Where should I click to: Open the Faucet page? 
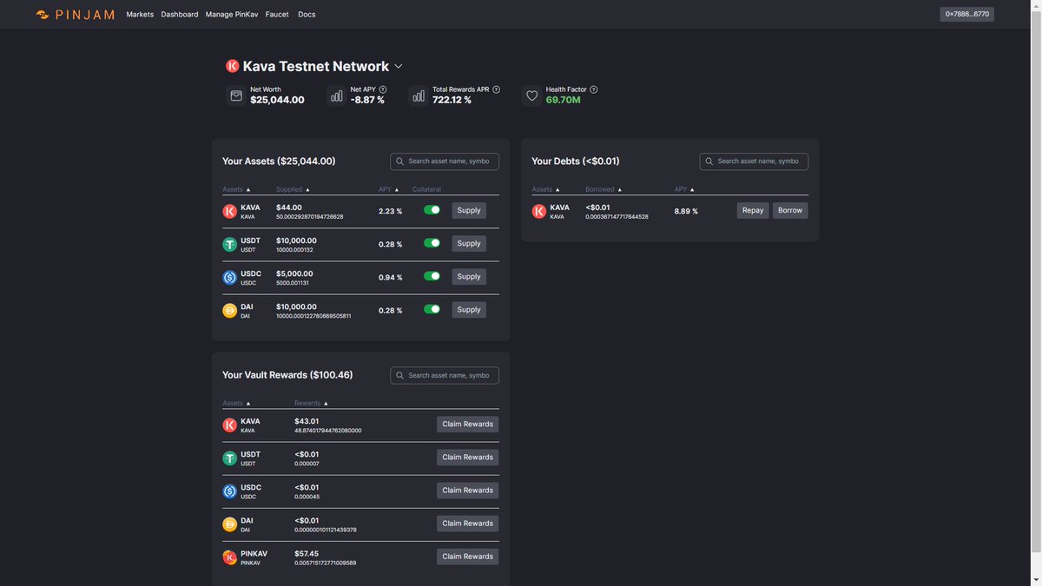[x=277, y=15]
